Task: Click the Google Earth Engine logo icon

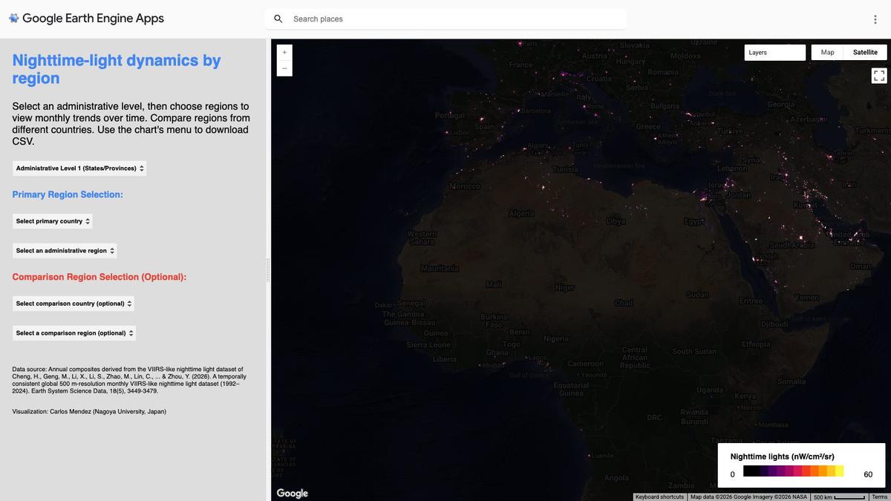Action: 13,18
